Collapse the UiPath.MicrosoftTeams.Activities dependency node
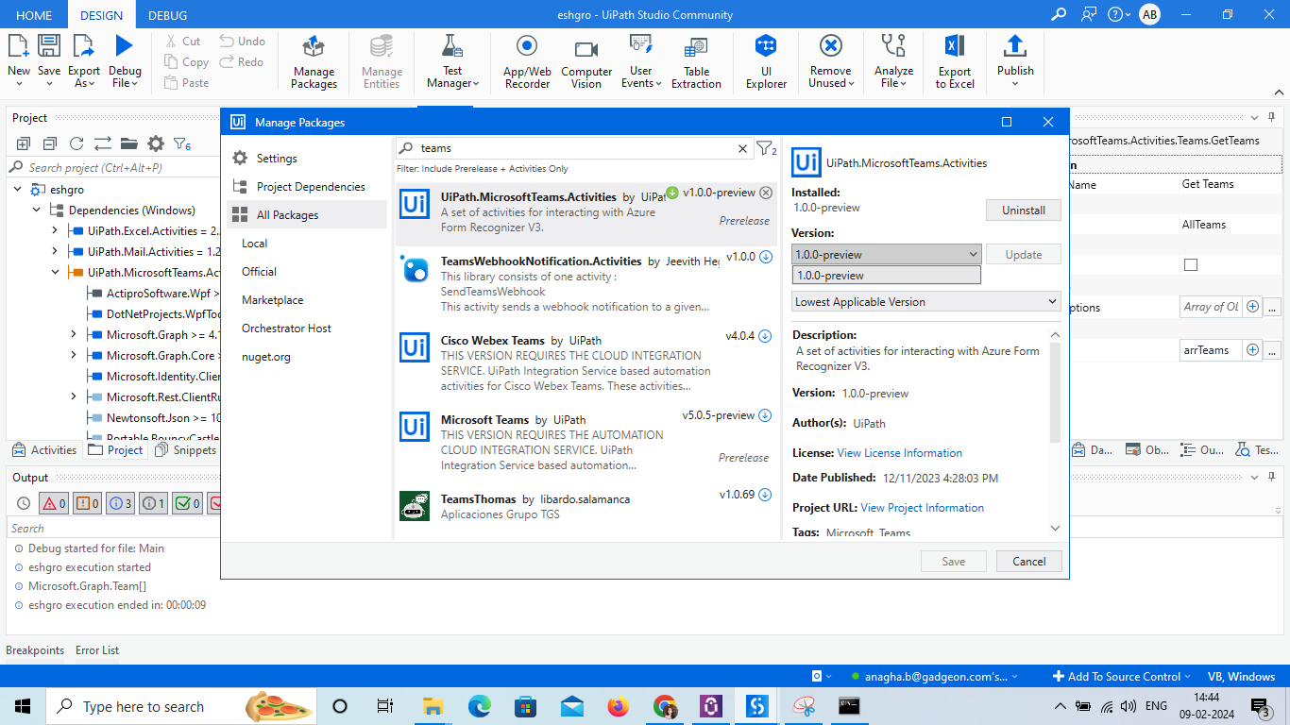This screenshot has height=725, width=1290. pyautogui.click(x=55, y=273)
